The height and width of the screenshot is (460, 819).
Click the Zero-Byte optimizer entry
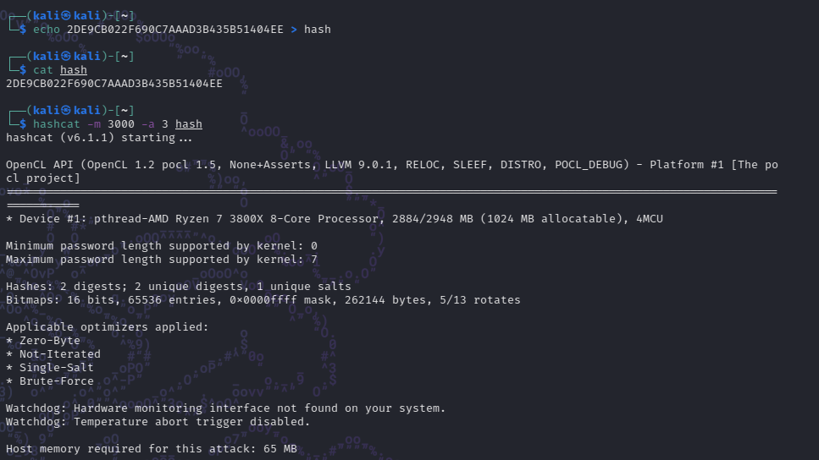coord(43,341)
